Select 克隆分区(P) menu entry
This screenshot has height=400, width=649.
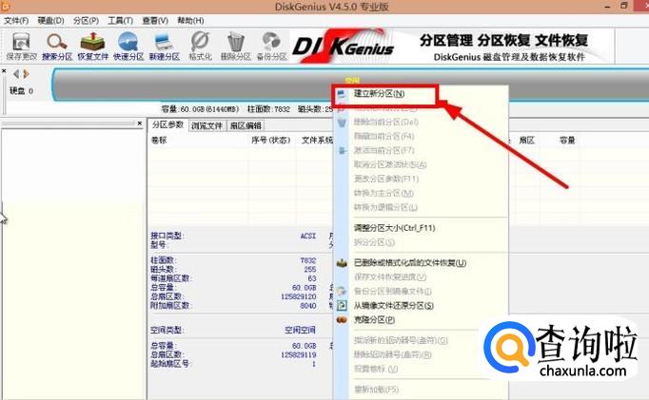[374, 320]
